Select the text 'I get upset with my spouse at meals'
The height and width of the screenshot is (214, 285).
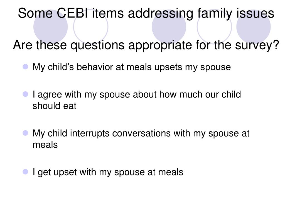point(108,172)
